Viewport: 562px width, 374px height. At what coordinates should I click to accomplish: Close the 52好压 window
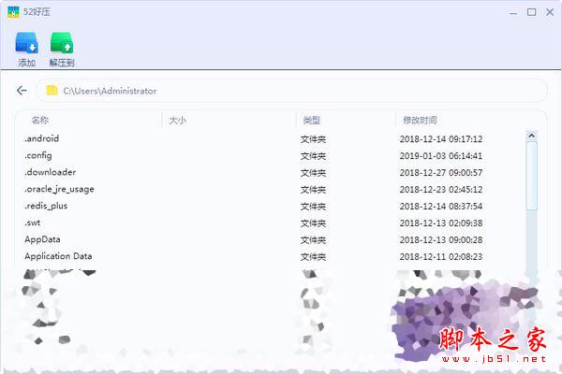pos(550,12)
